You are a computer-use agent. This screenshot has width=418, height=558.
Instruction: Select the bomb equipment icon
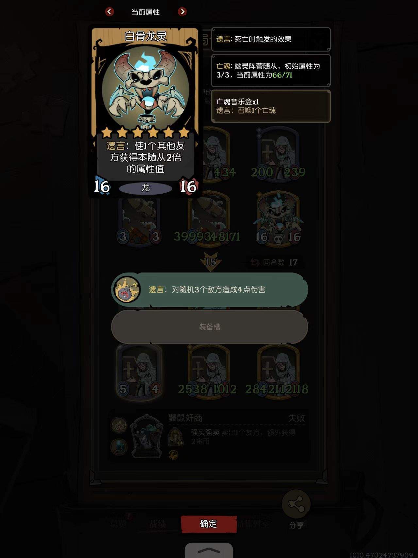(127, 289)
